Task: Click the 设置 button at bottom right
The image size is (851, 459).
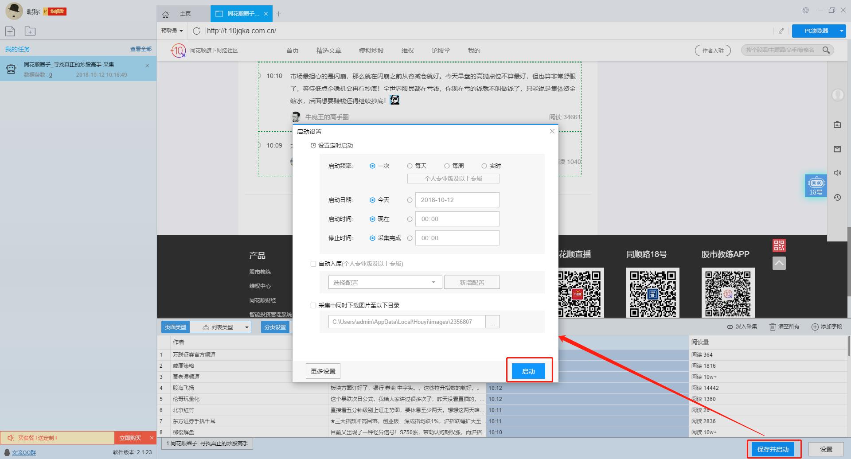Action: (826, 449)
